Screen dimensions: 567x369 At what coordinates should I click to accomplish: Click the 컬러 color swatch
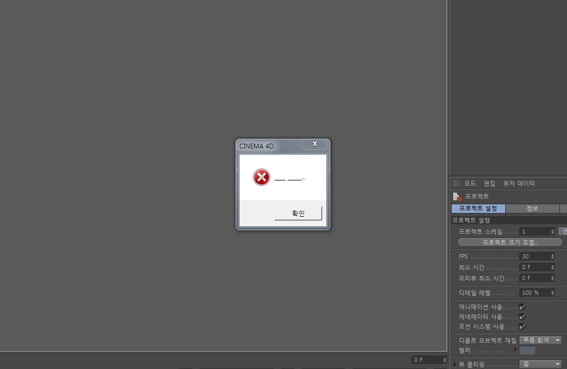coord(527,350)
